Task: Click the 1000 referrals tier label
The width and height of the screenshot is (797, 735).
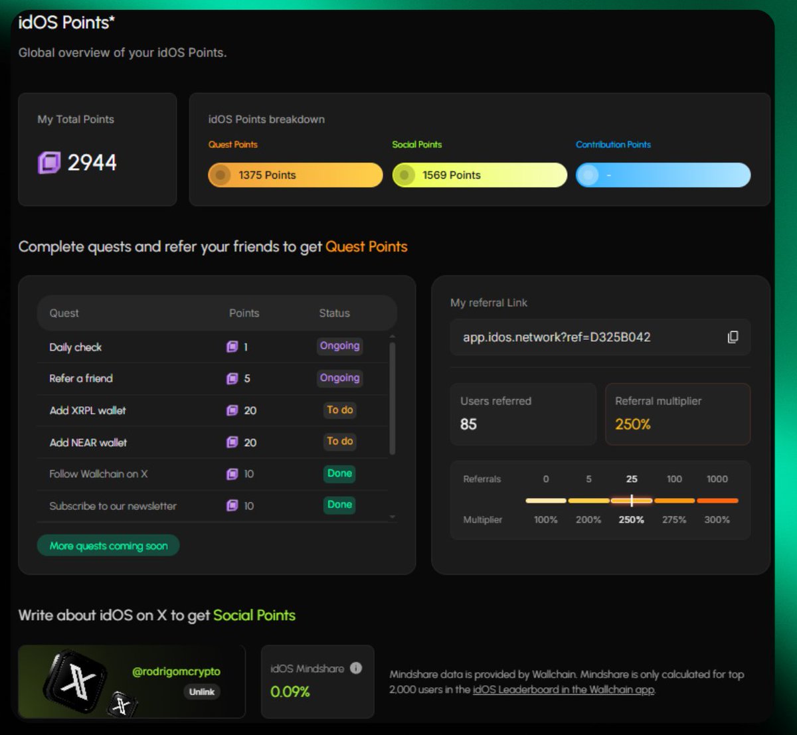Action: (717, 479)
